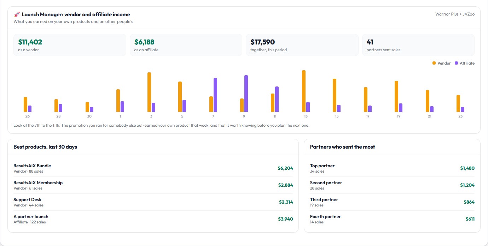
Task: Click the $3,940 amount
Action: pos(285,219)
